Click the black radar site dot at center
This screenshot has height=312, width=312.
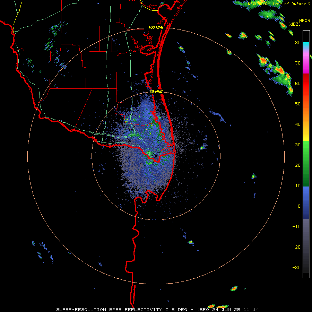pos(156,156)
